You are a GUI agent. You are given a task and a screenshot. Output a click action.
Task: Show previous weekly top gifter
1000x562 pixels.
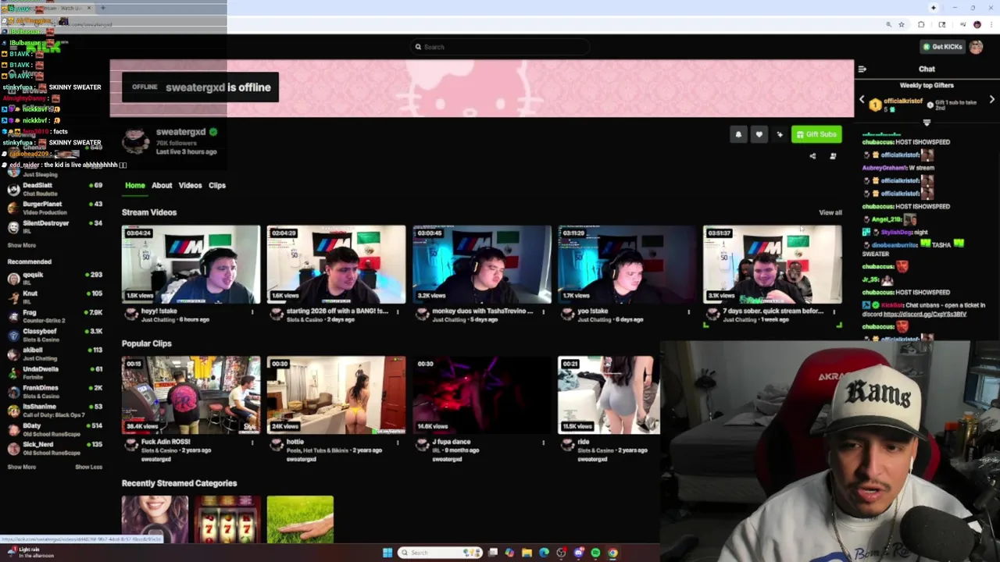coord(862,100)
